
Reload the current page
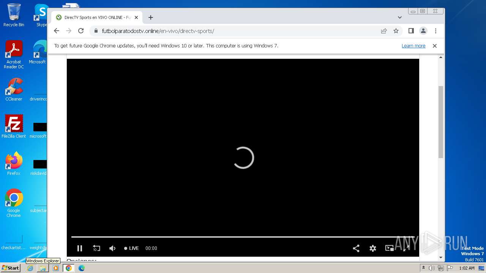[x=81, y=31]
